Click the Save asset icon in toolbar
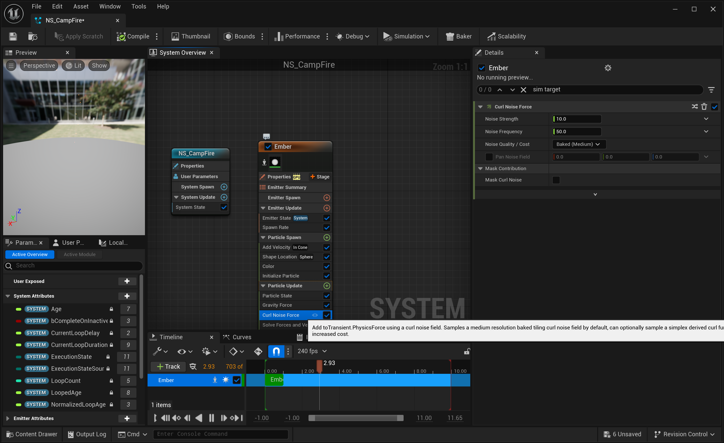The image size is (724, 443). (x=13, y=36)
